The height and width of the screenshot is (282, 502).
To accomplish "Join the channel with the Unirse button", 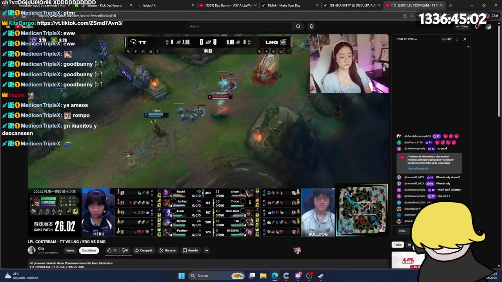I will [x=70, y=250].
